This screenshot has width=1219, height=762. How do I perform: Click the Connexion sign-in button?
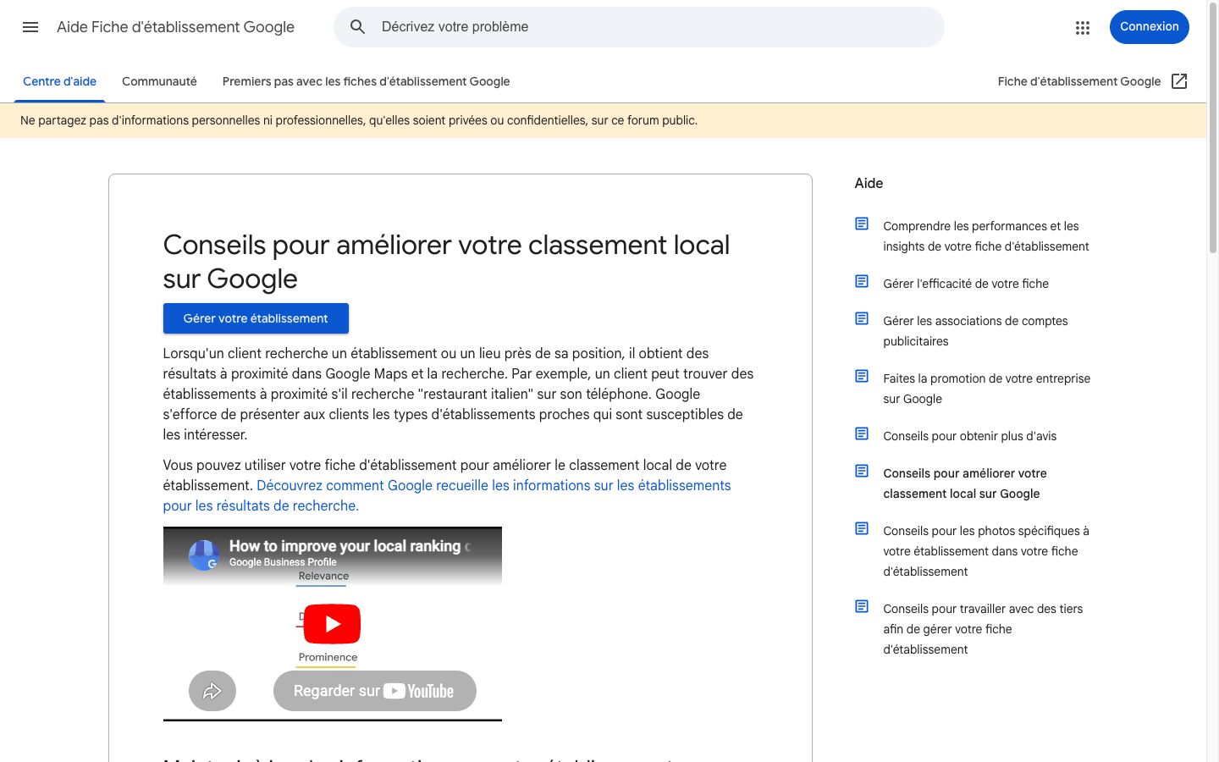pyautogui.click(x=1149, y=27)
